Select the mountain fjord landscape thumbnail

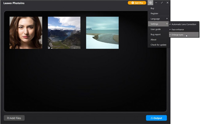[64, 33]
